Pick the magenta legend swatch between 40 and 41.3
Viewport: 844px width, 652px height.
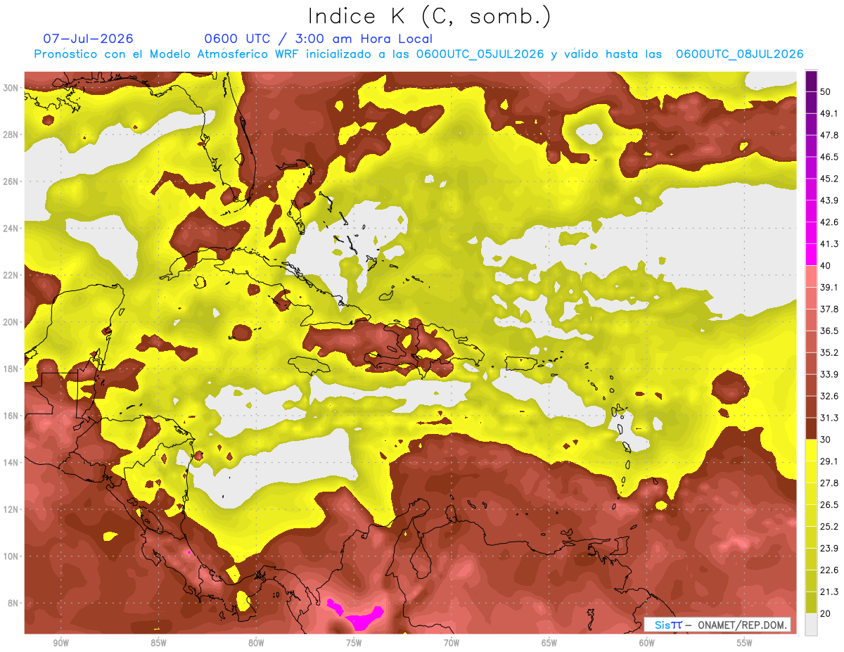[811, 255]
